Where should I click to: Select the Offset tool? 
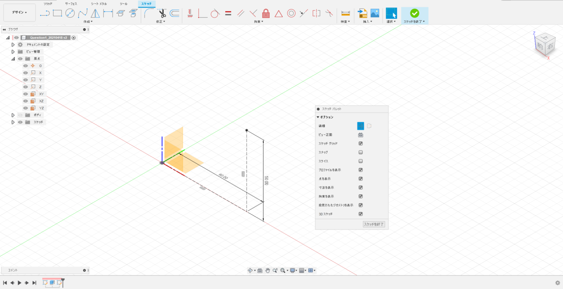[x=175, y=13]
